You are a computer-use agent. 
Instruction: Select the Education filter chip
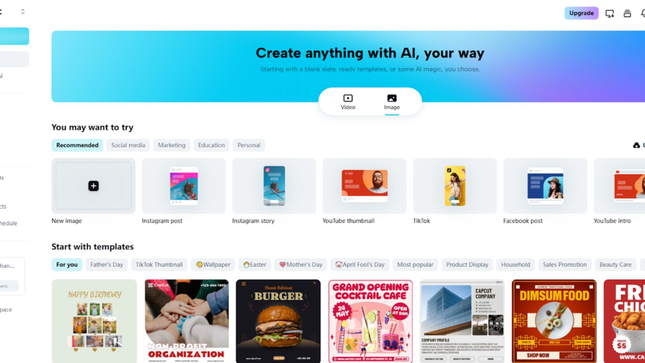(212, 145)
